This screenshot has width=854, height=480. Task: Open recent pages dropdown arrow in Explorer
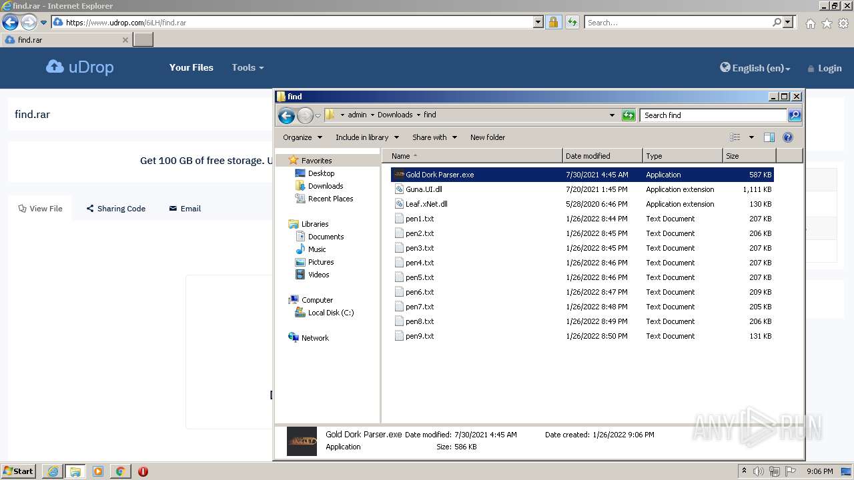pyautogui.click(x=318, y=116)
